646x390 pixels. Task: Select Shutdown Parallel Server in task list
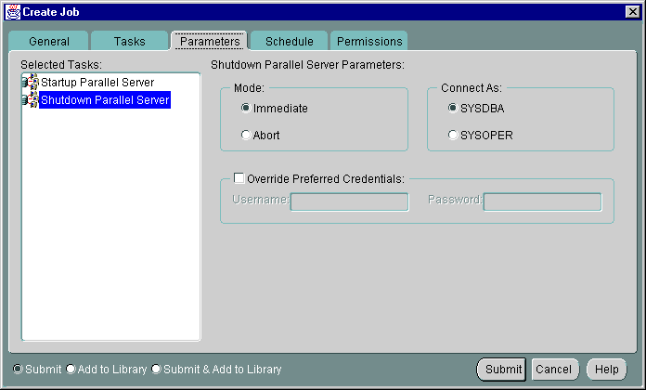tap(104, 100)
